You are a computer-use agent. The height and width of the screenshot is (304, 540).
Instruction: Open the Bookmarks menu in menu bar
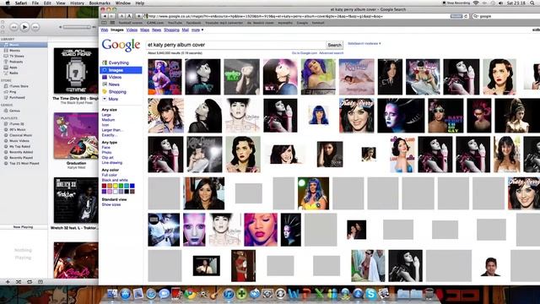tap(100, 3)
